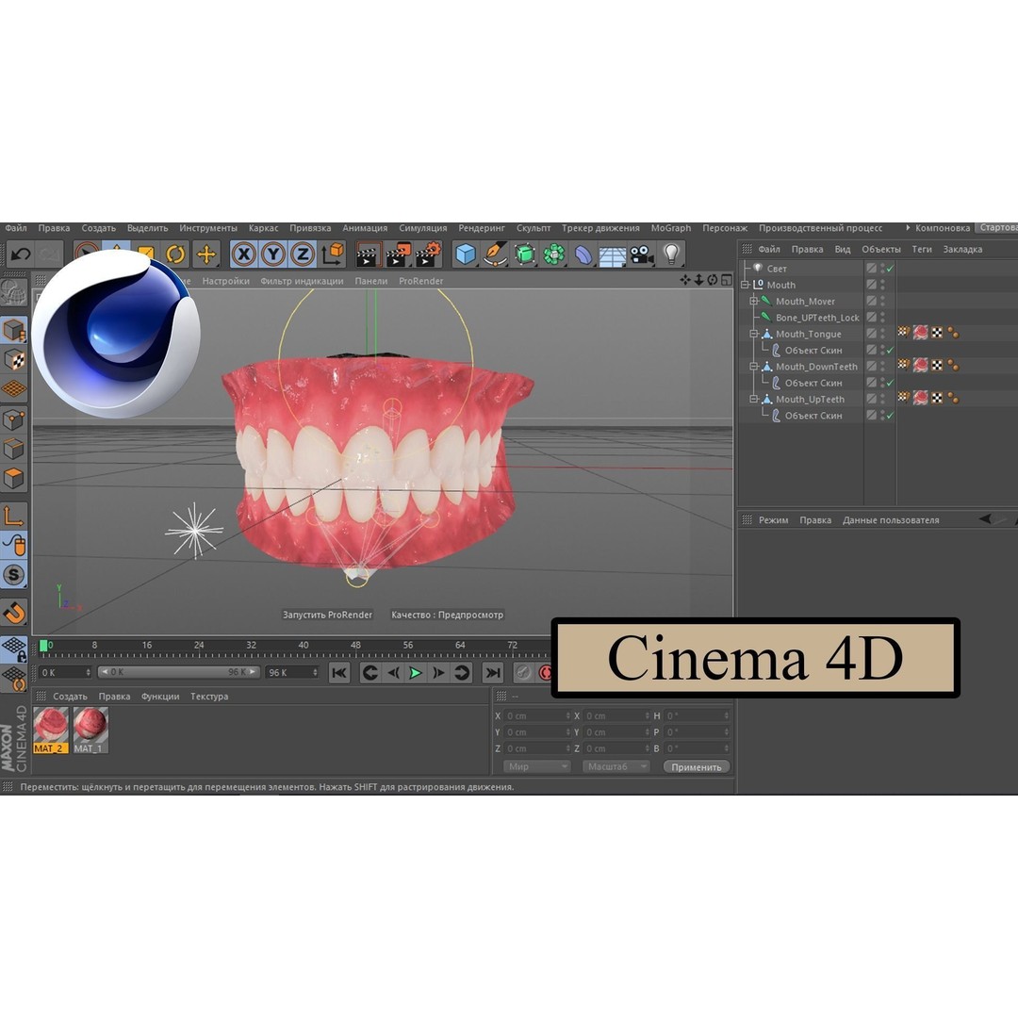Screen dimensions: 1018x1018
Task: Click Запустить ProRender in viewport
Action: 327,615
